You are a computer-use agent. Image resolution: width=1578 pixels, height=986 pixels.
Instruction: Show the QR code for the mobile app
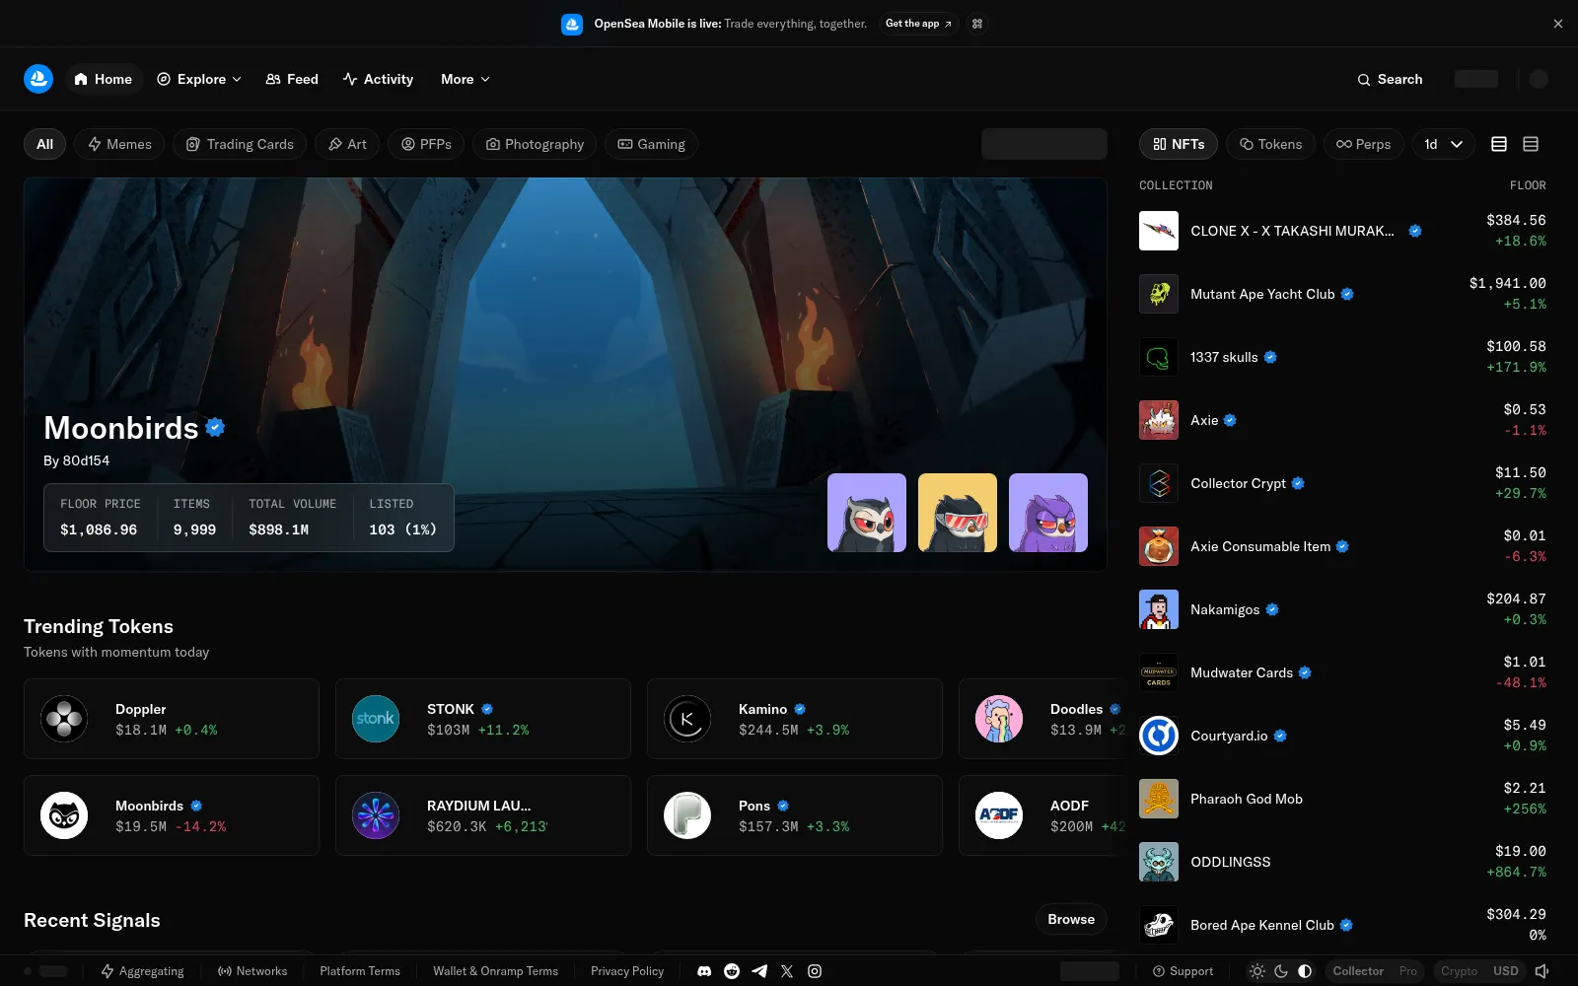pyautogui.click(x=977, y=24)
